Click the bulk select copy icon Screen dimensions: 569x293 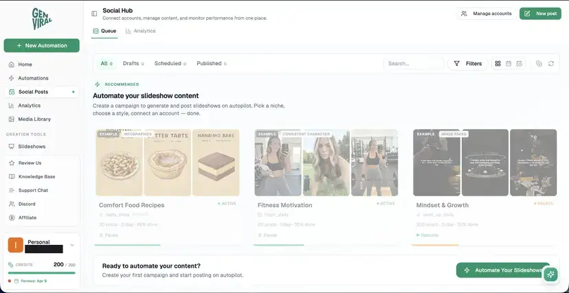click(539, 64)
